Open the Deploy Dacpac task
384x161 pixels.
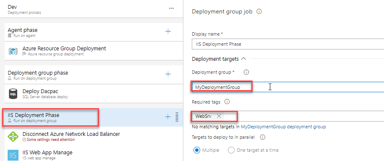pos(94,94)
